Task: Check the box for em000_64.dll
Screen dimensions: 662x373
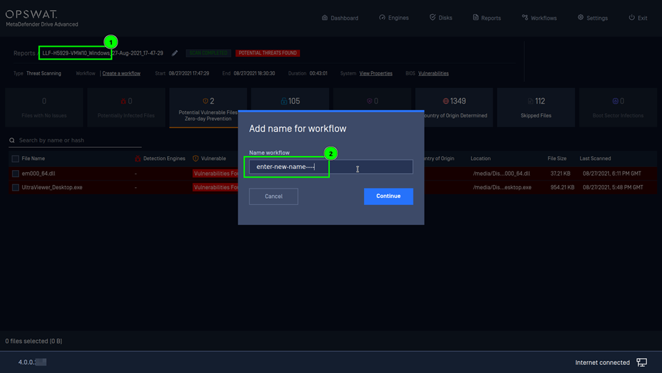Action: [16, 174]
